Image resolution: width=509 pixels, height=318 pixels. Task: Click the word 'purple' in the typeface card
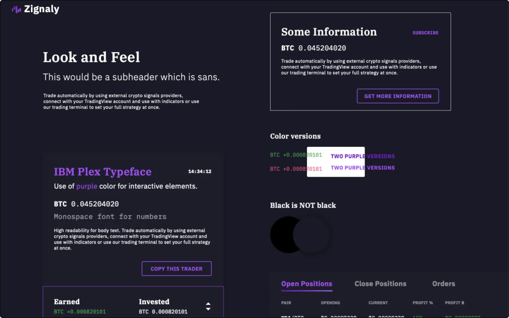pos(87,186)
